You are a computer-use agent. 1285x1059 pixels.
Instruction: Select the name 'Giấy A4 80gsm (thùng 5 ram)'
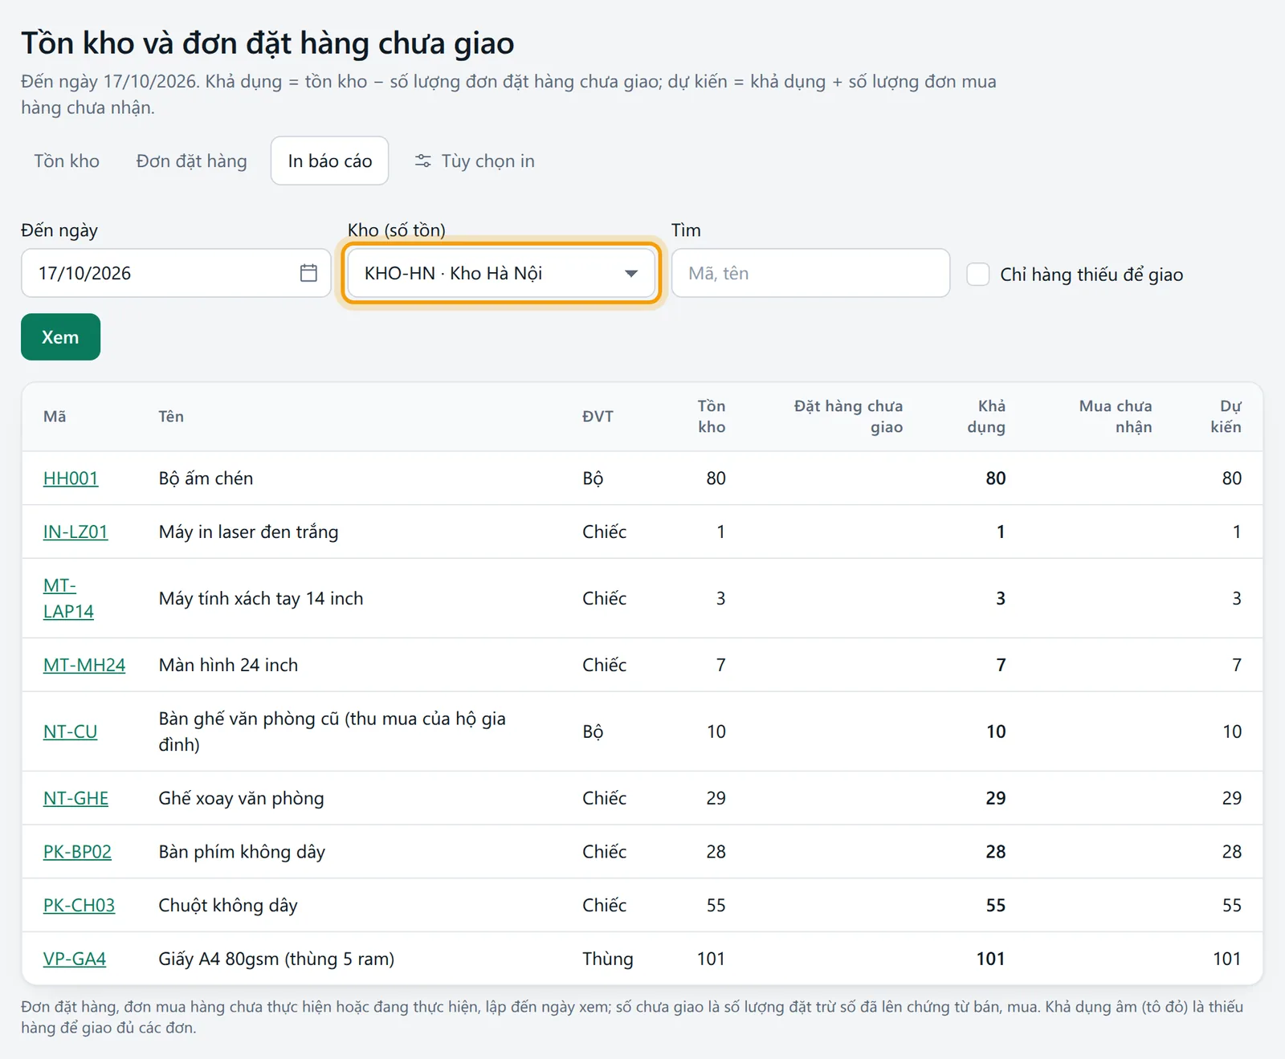(x=276, y=959)
